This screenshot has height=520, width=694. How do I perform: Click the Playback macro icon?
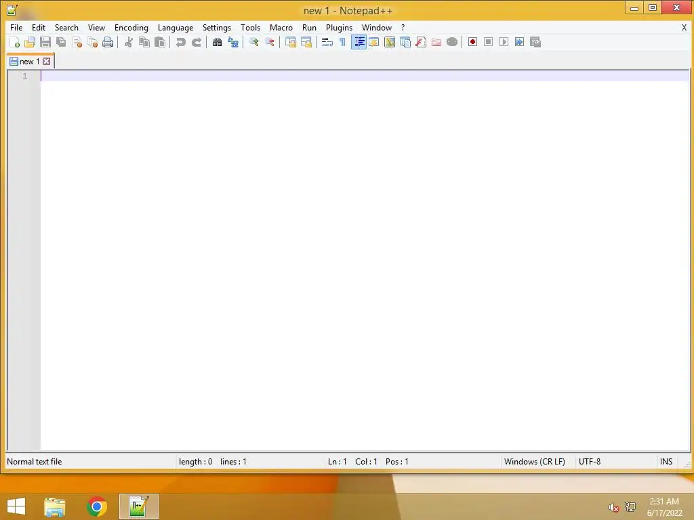(x=504, y=42)
